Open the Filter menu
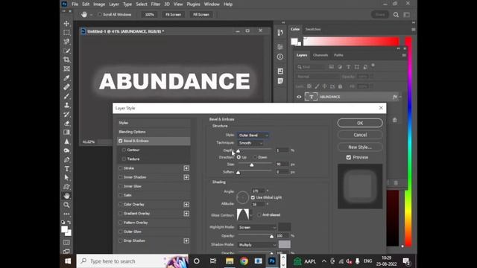 click(x=156, y=4)
